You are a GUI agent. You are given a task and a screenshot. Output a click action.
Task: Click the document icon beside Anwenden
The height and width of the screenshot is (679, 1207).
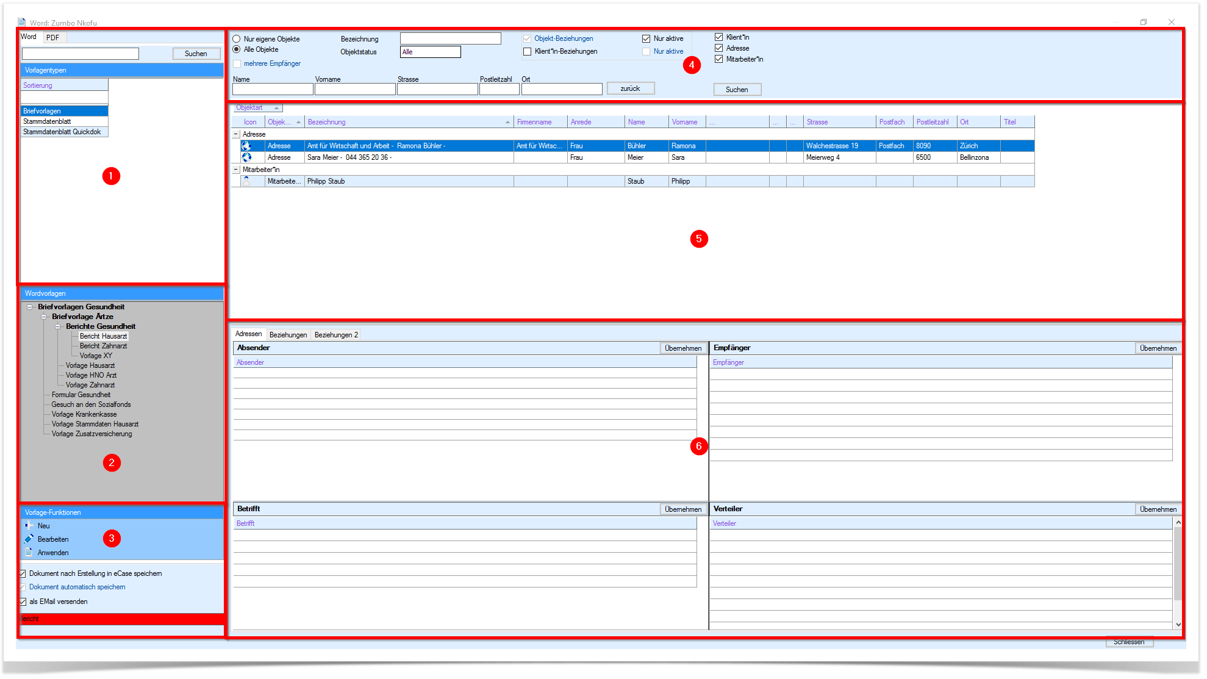(x=29, y=552)
